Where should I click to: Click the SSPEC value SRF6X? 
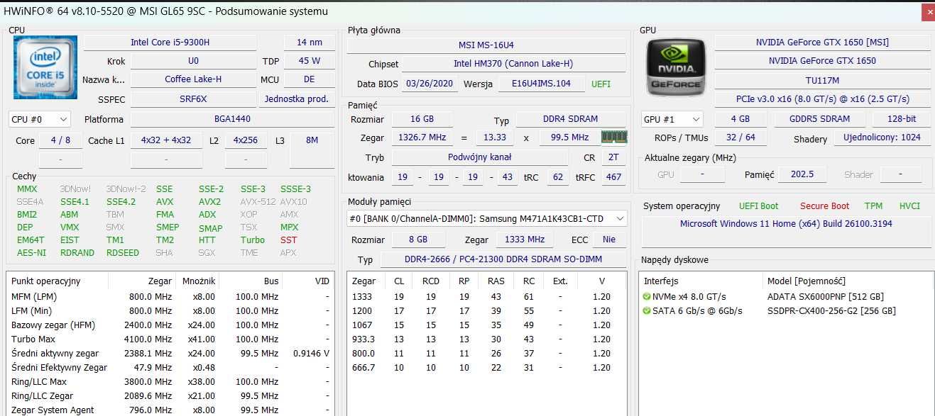193,99
